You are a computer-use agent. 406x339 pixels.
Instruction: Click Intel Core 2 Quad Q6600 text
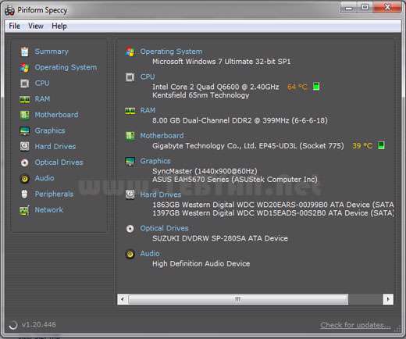(x=215, y=87)
